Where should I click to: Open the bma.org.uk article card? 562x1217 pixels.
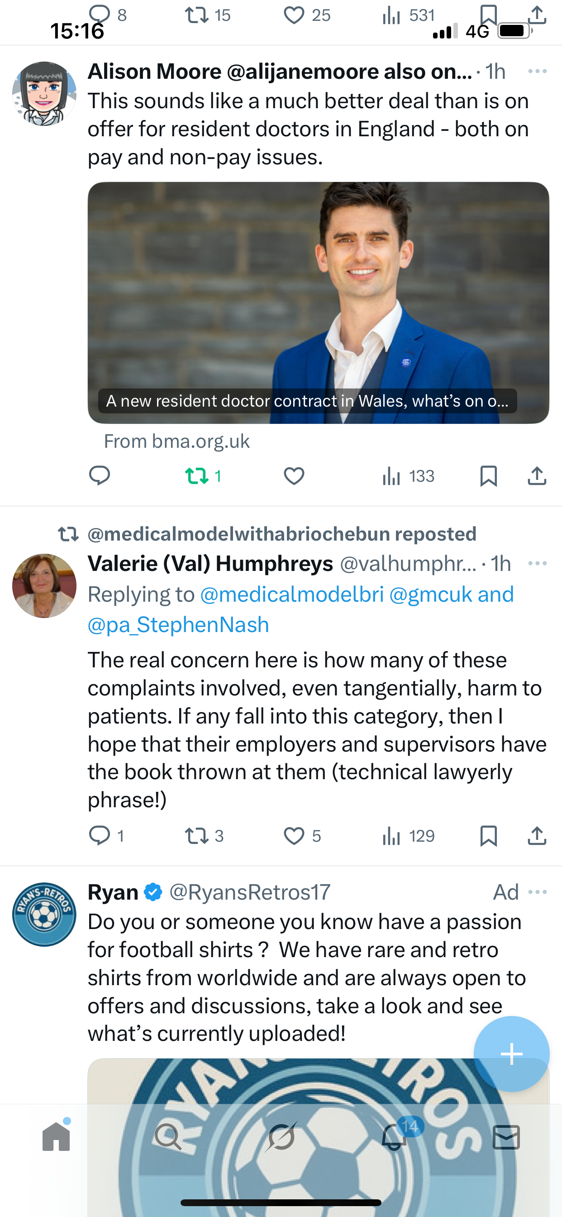point(318,302)
